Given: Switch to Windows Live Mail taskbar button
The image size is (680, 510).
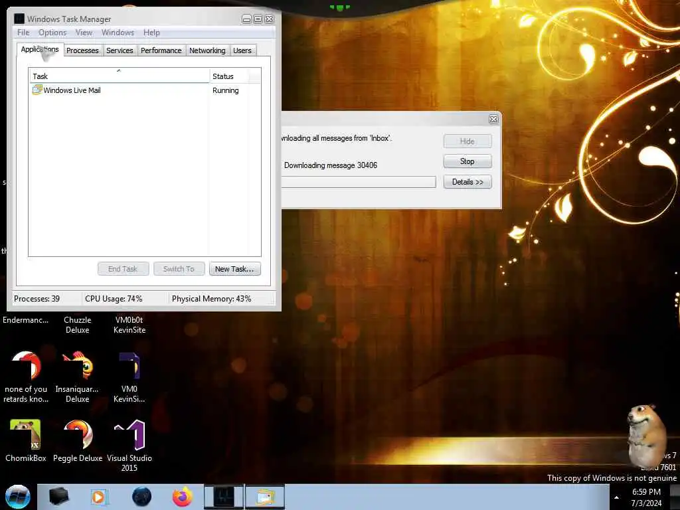Looking at the screenshot, I should [x=265, y=497].
